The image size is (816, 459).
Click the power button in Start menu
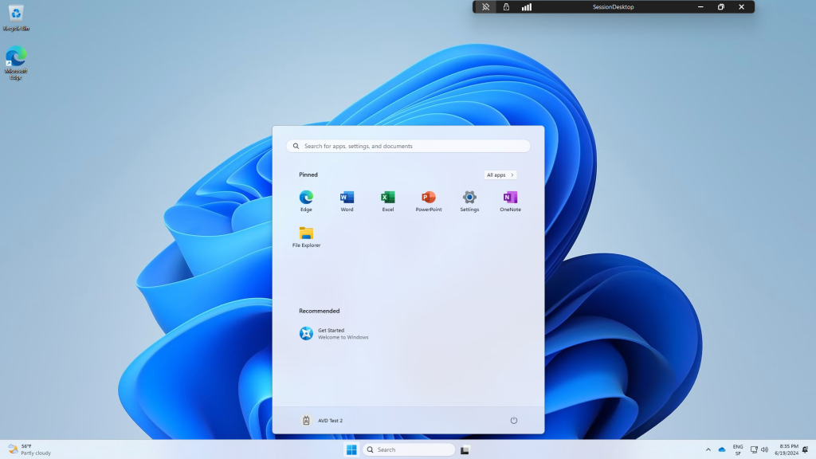[514, 421]
